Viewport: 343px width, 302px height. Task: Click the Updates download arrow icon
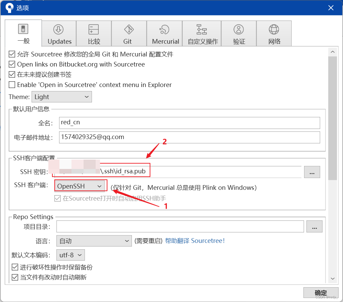58,29
